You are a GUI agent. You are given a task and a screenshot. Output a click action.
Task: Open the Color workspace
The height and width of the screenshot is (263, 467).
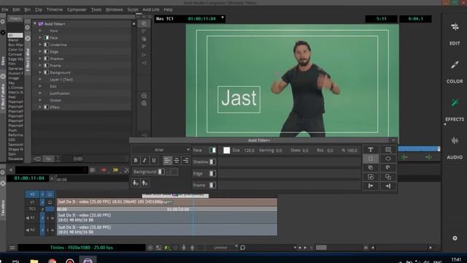pos(455,72)
